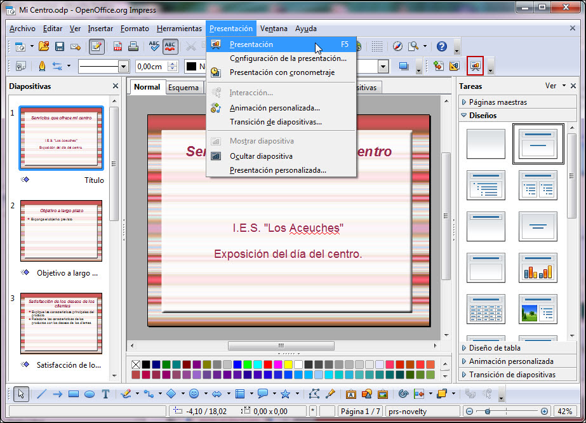Switch to the Esquema view tab
Image resolution: width=586 pixels, height=423 pixels.
coord(183,88)
